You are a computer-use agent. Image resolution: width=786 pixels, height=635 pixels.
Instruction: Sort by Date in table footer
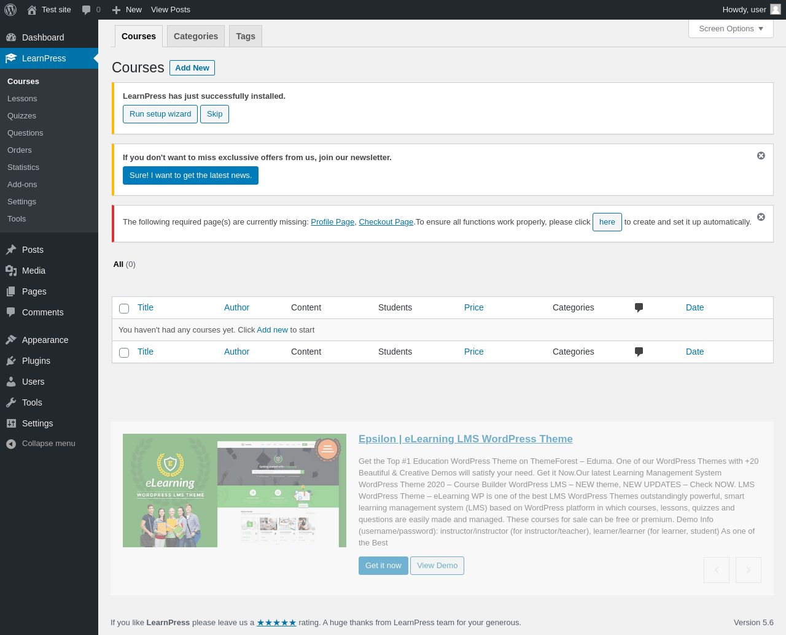coord(695,352)
